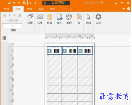The height and width of the screenshot is (105, 132).
Task: Switch to the 条码 tab
Action: (x=41, y=9)
